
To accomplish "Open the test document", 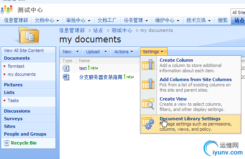I will 83,68.
